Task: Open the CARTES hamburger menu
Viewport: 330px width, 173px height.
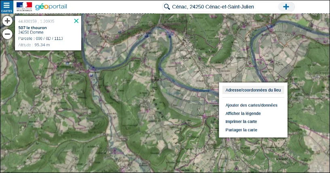Action: 6,7
